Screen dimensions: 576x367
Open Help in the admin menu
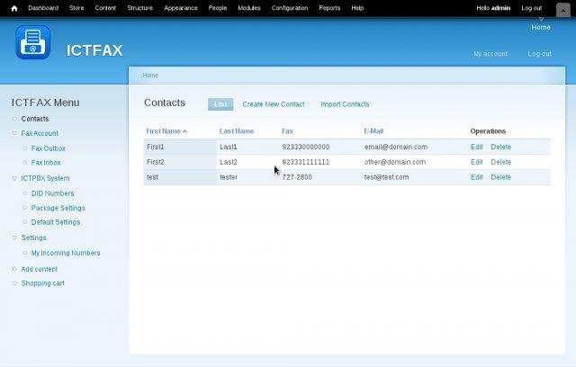click(357, 8)
